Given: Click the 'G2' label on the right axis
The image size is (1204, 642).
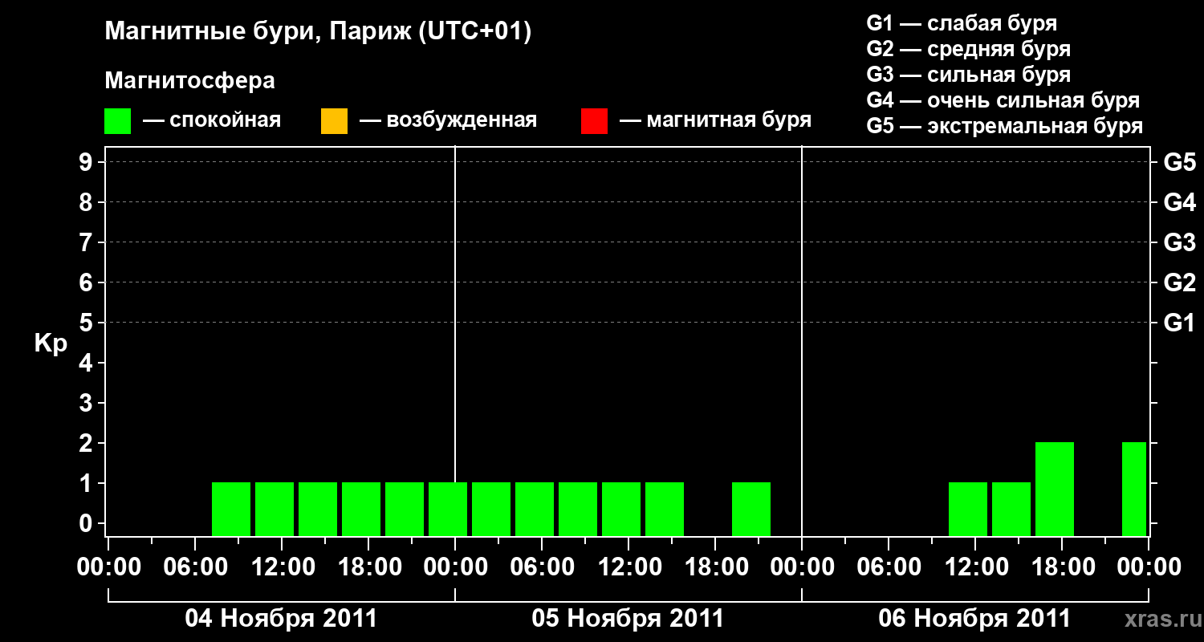Looking at the screenshot, I should [x=1180, y=282].
